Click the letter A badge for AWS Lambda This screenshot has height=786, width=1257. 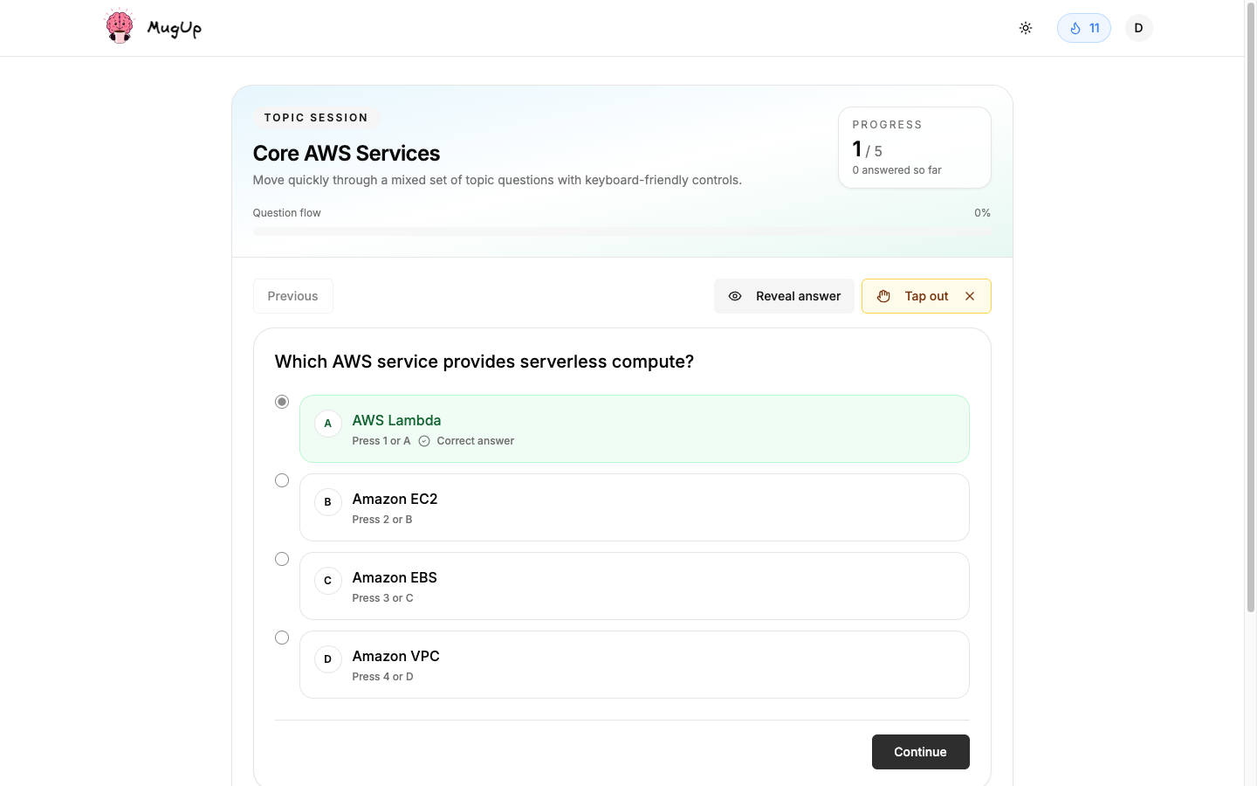point(328,424)
